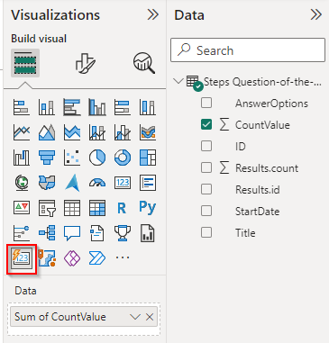Check the StartDate field
This screenshot has width=329, height=343.
point(206,211)
